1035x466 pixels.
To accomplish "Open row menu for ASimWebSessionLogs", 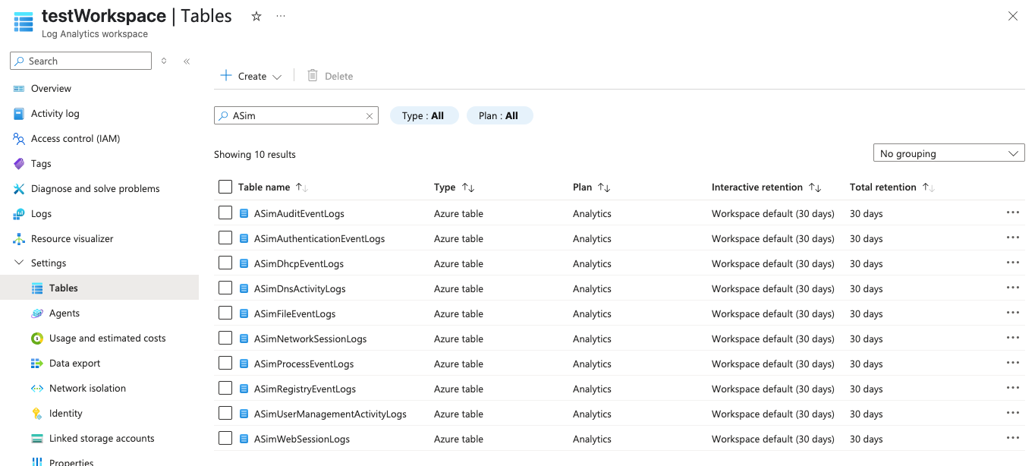I will point(1013,439).
